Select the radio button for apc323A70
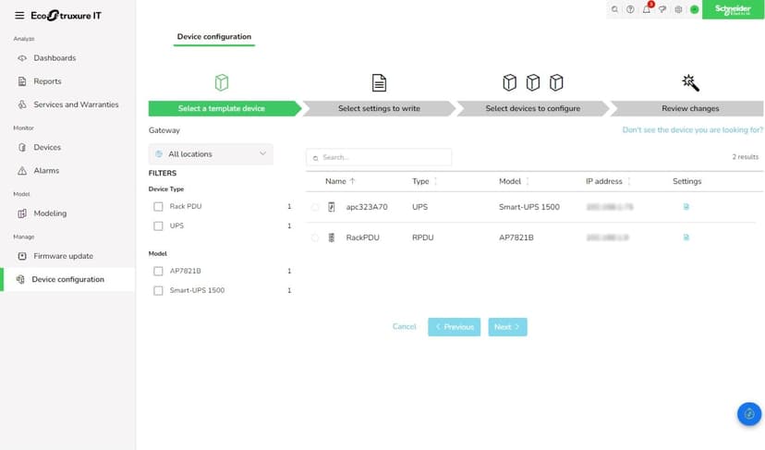Screen dimensions: 765x450 [x=315, y=207]
